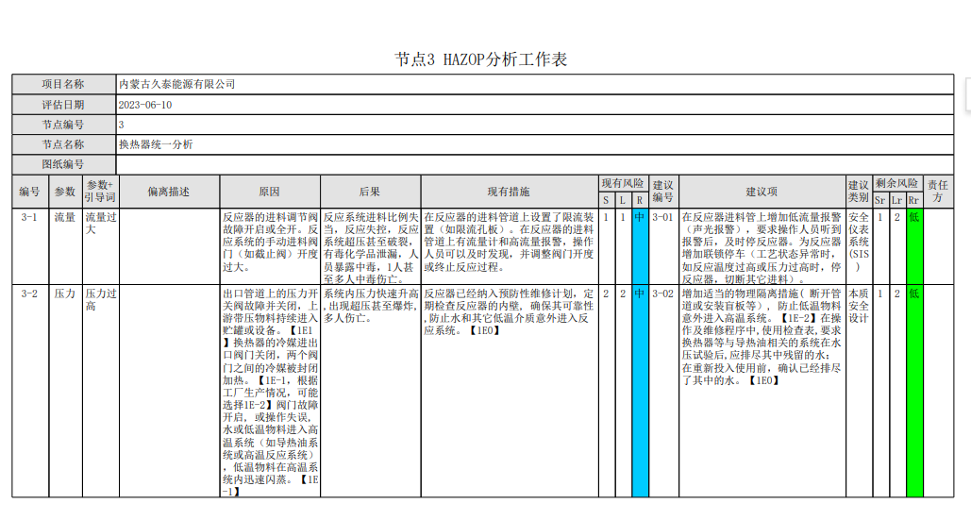Click the 原因 column header
The height and width of the screenshot is (520, 971).
pyautogui.click(x=270, y=192)
